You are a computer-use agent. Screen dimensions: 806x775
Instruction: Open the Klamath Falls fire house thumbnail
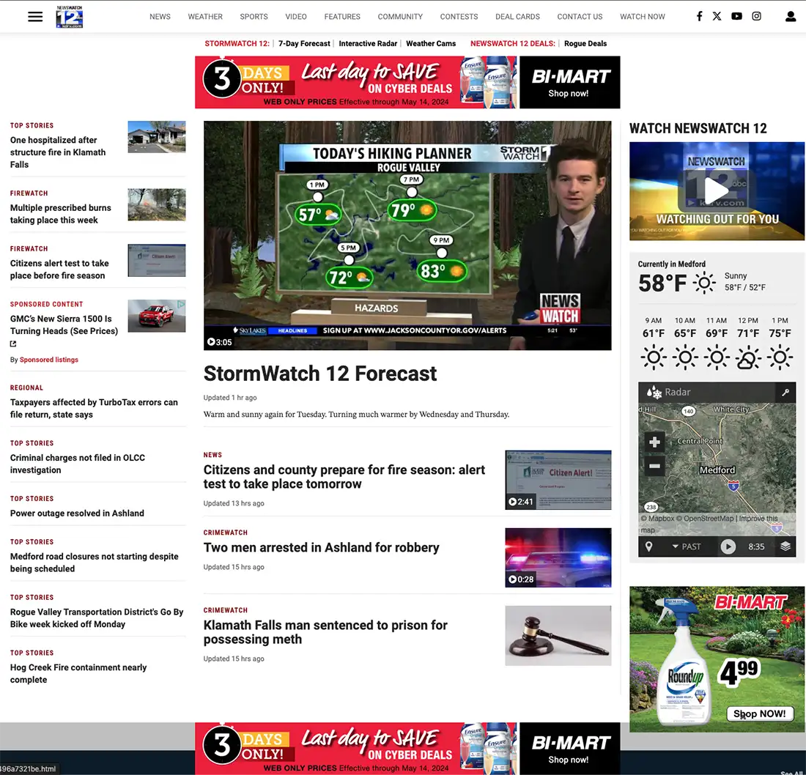coord(157,137)
